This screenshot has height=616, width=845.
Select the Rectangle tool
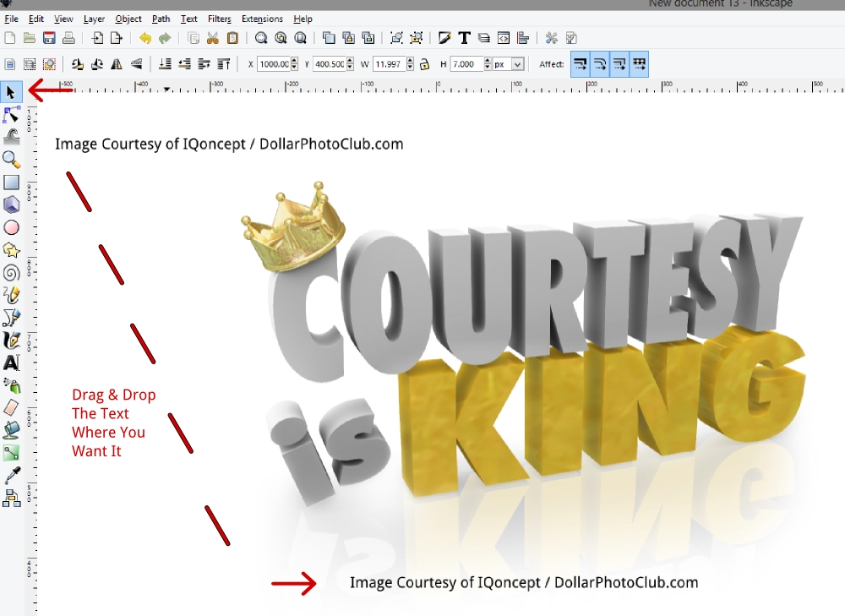click(11, 183)
